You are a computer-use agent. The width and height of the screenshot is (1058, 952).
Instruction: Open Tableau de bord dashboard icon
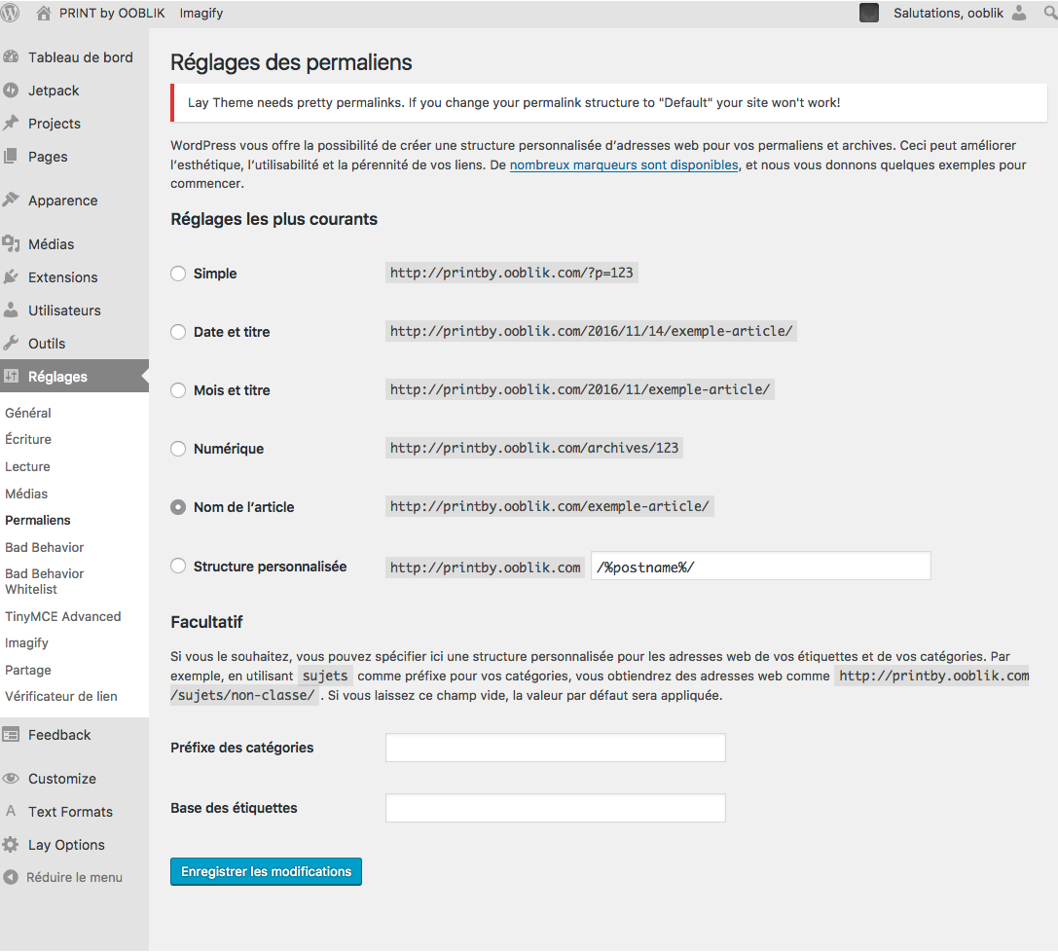pyautogui.click(x=11, y=57)
